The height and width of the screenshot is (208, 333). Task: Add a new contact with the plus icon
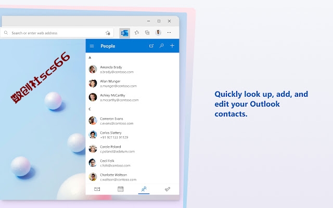click(x=172, y=46)
